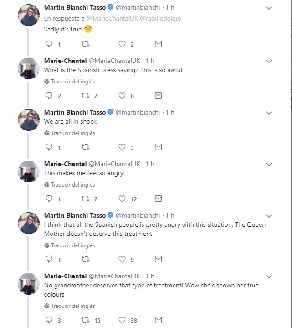Like the "This makes me feel so angry!" tweet
This screenshot has width=292, height=328.
[122, 199]
